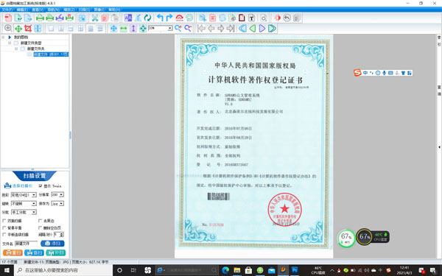
Task: Toggle the 显示 Twain checkbox
Action: point(41,186)
